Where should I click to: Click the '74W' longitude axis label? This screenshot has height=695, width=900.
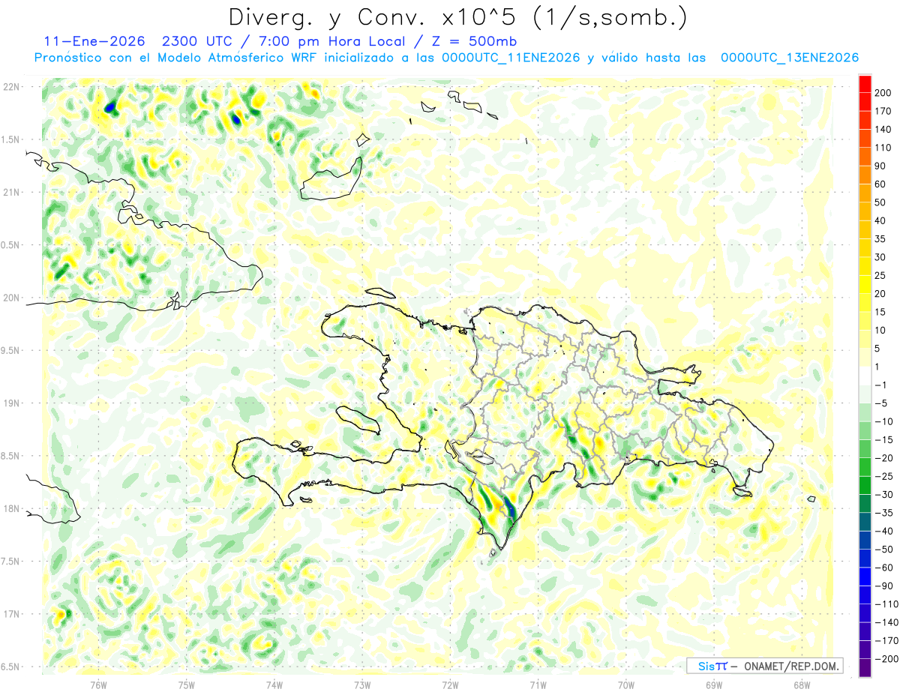(274, 685)
